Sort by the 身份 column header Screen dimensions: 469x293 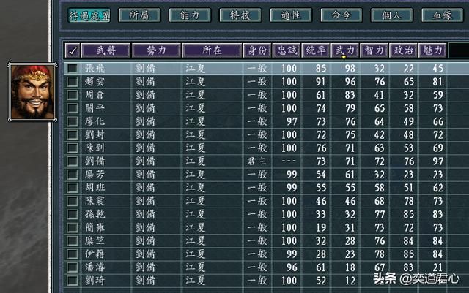coord(257,50)
